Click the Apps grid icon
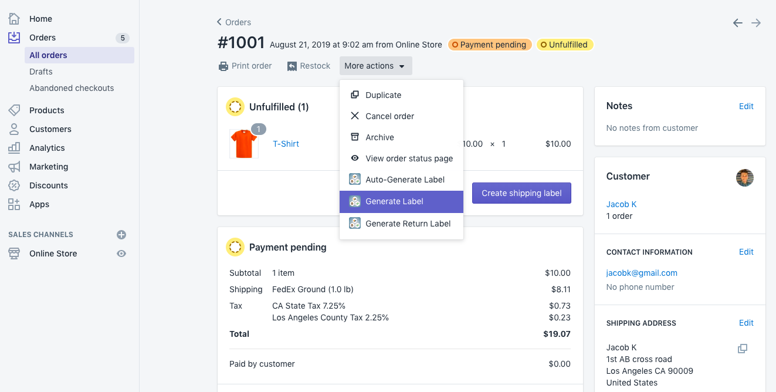 click(x=14, y=204)
